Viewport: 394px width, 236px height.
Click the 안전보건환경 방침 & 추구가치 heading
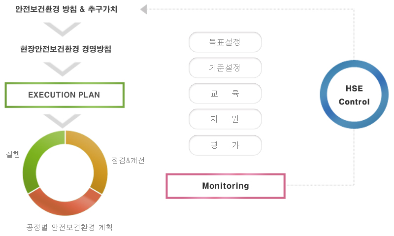(66, 9)
